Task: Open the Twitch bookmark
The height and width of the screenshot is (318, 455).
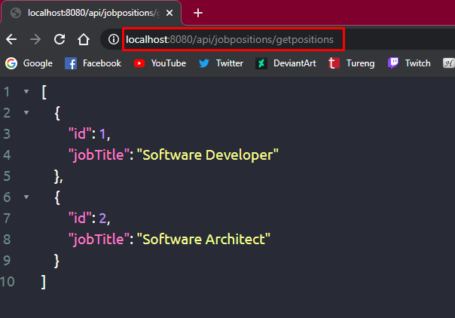Action: click(x=409, y=63)
